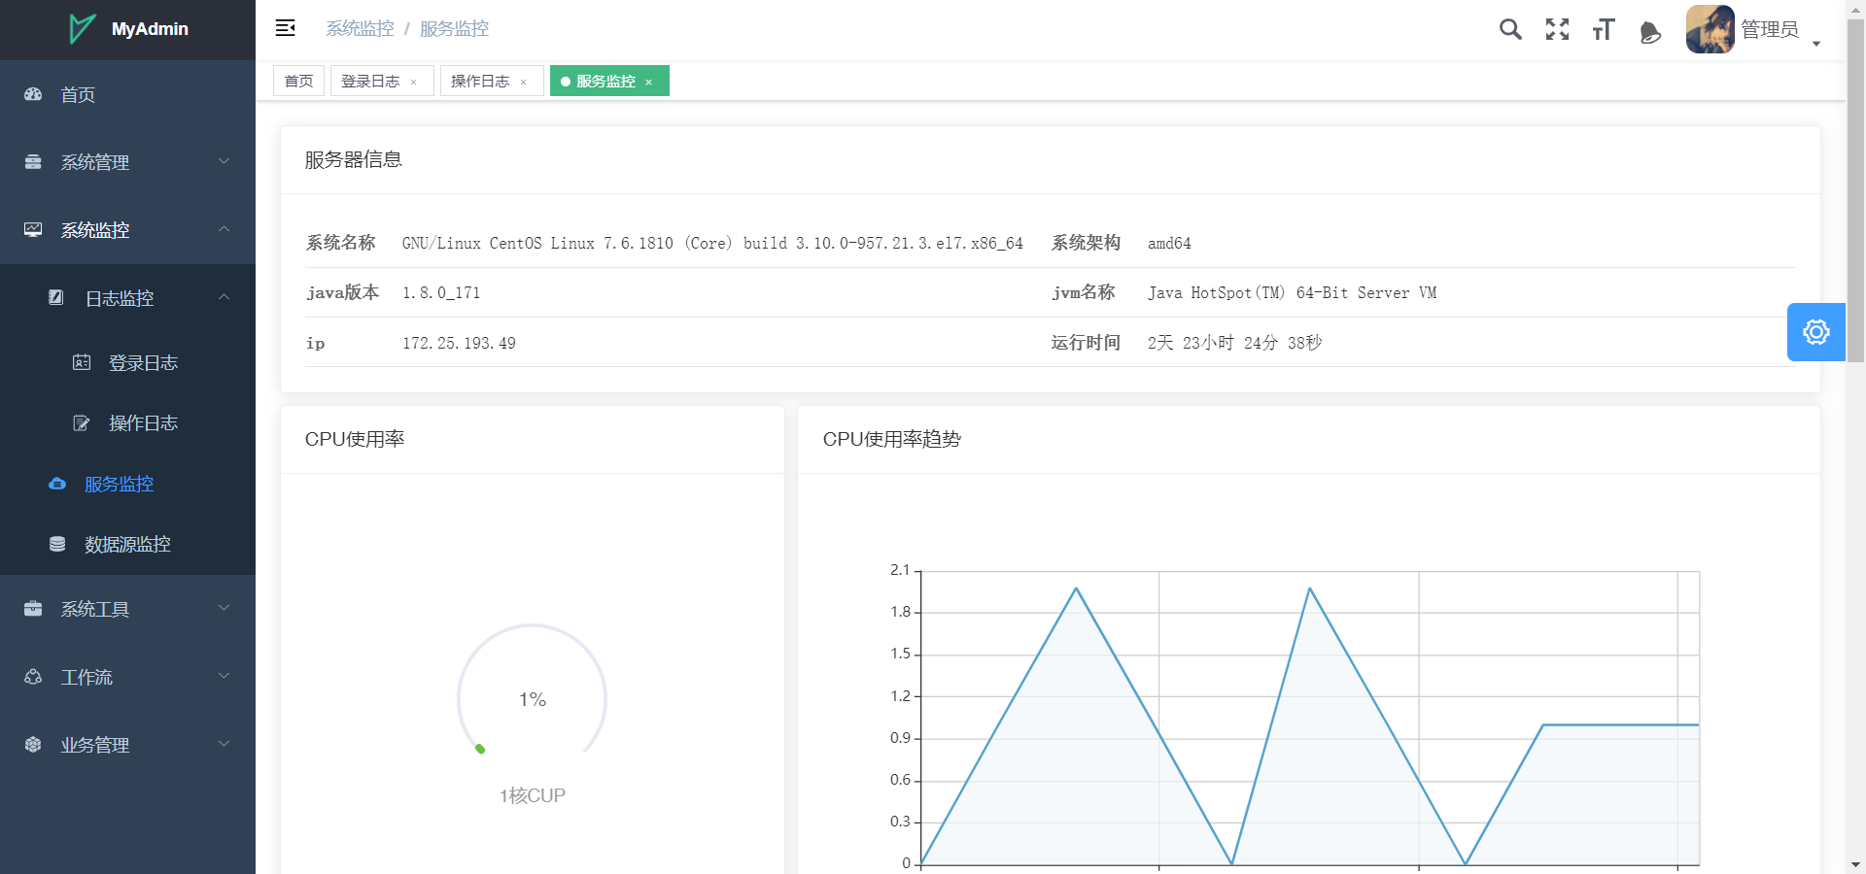The image size is (1866, 874).
Task: Click the CPU使用率 card heading
Action: tap(355, 439)
